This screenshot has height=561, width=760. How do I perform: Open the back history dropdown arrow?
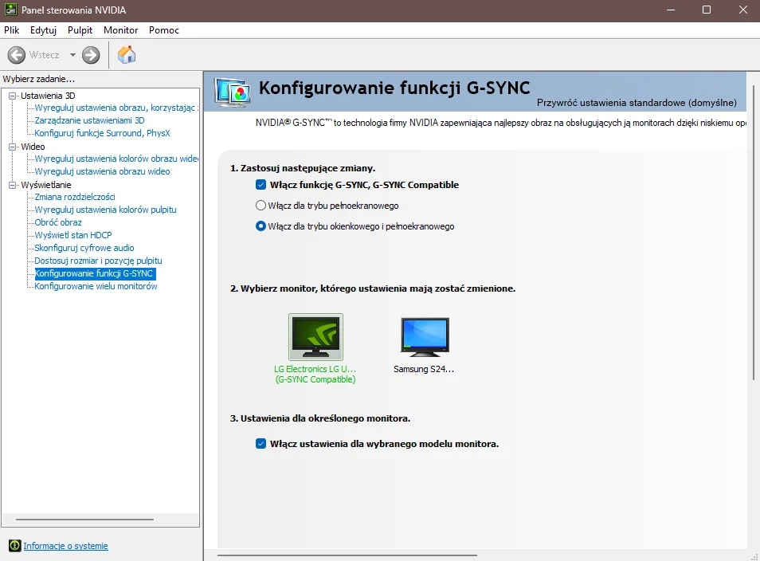click(72, 55)
